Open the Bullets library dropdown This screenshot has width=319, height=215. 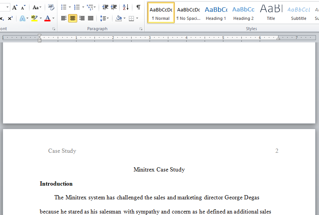[x=70, y=8]
